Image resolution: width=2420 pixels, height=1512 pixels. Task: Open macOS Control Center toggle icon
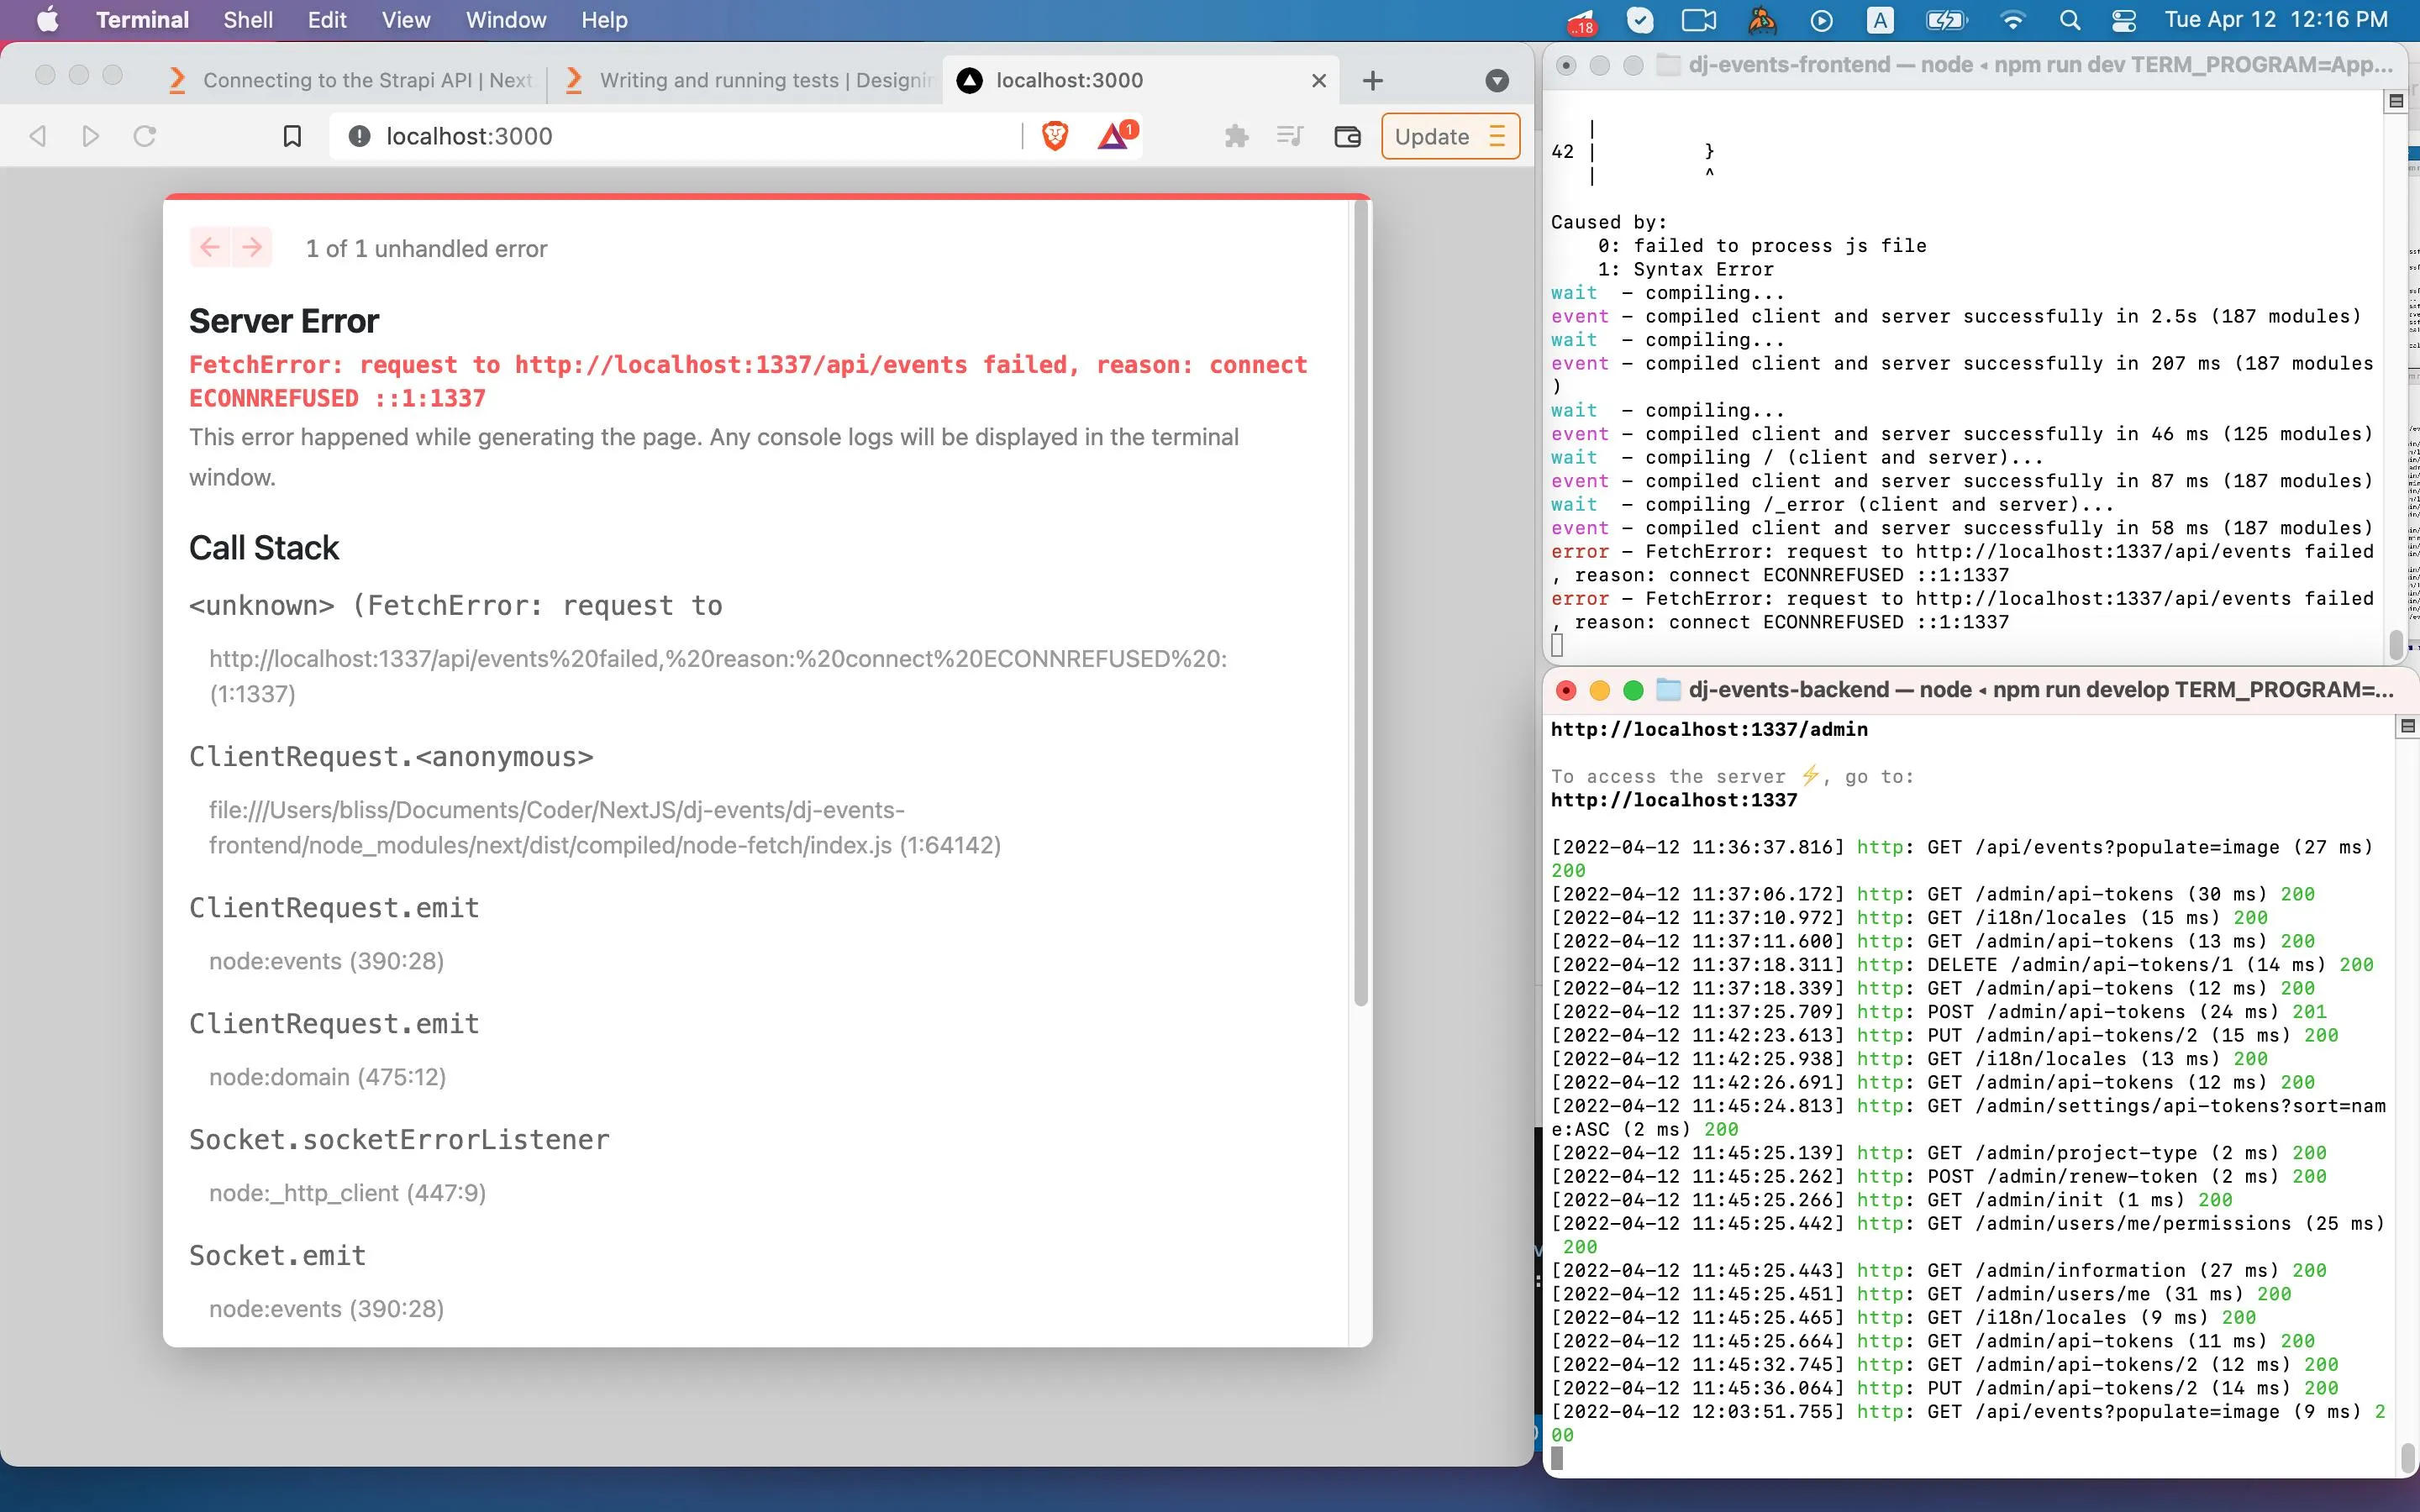2123,20
